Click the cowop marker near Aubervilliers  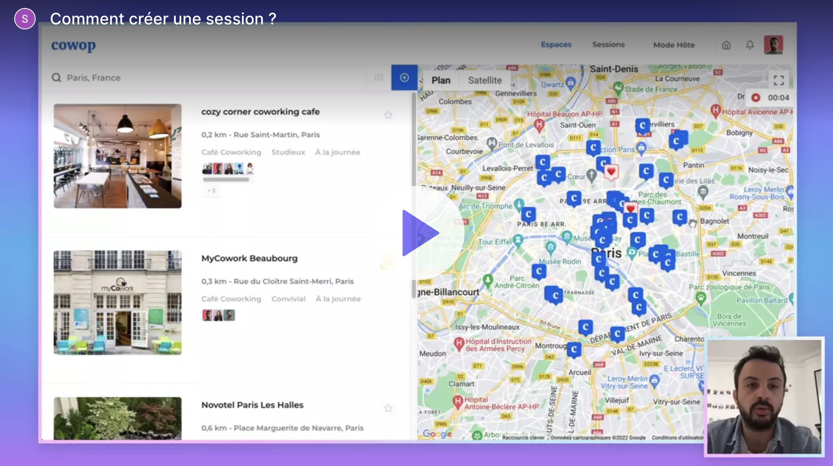(x=643, y=126)
